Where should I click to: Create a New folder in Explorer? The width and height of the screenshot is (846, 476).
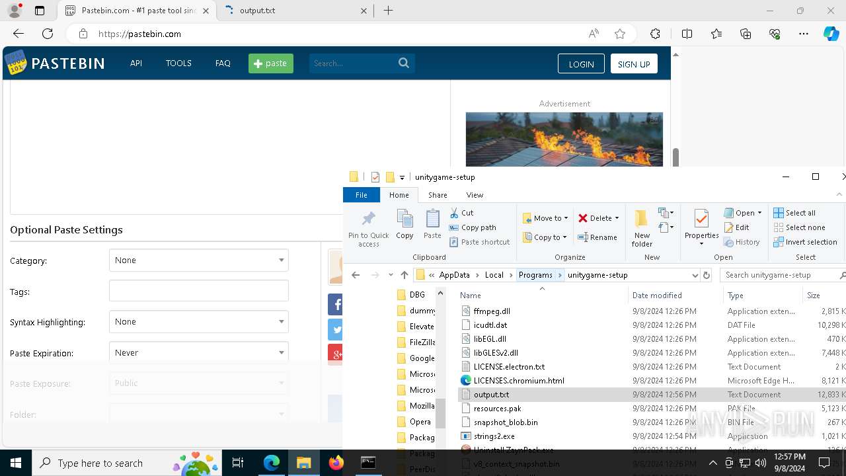click(x=642, y=228)
